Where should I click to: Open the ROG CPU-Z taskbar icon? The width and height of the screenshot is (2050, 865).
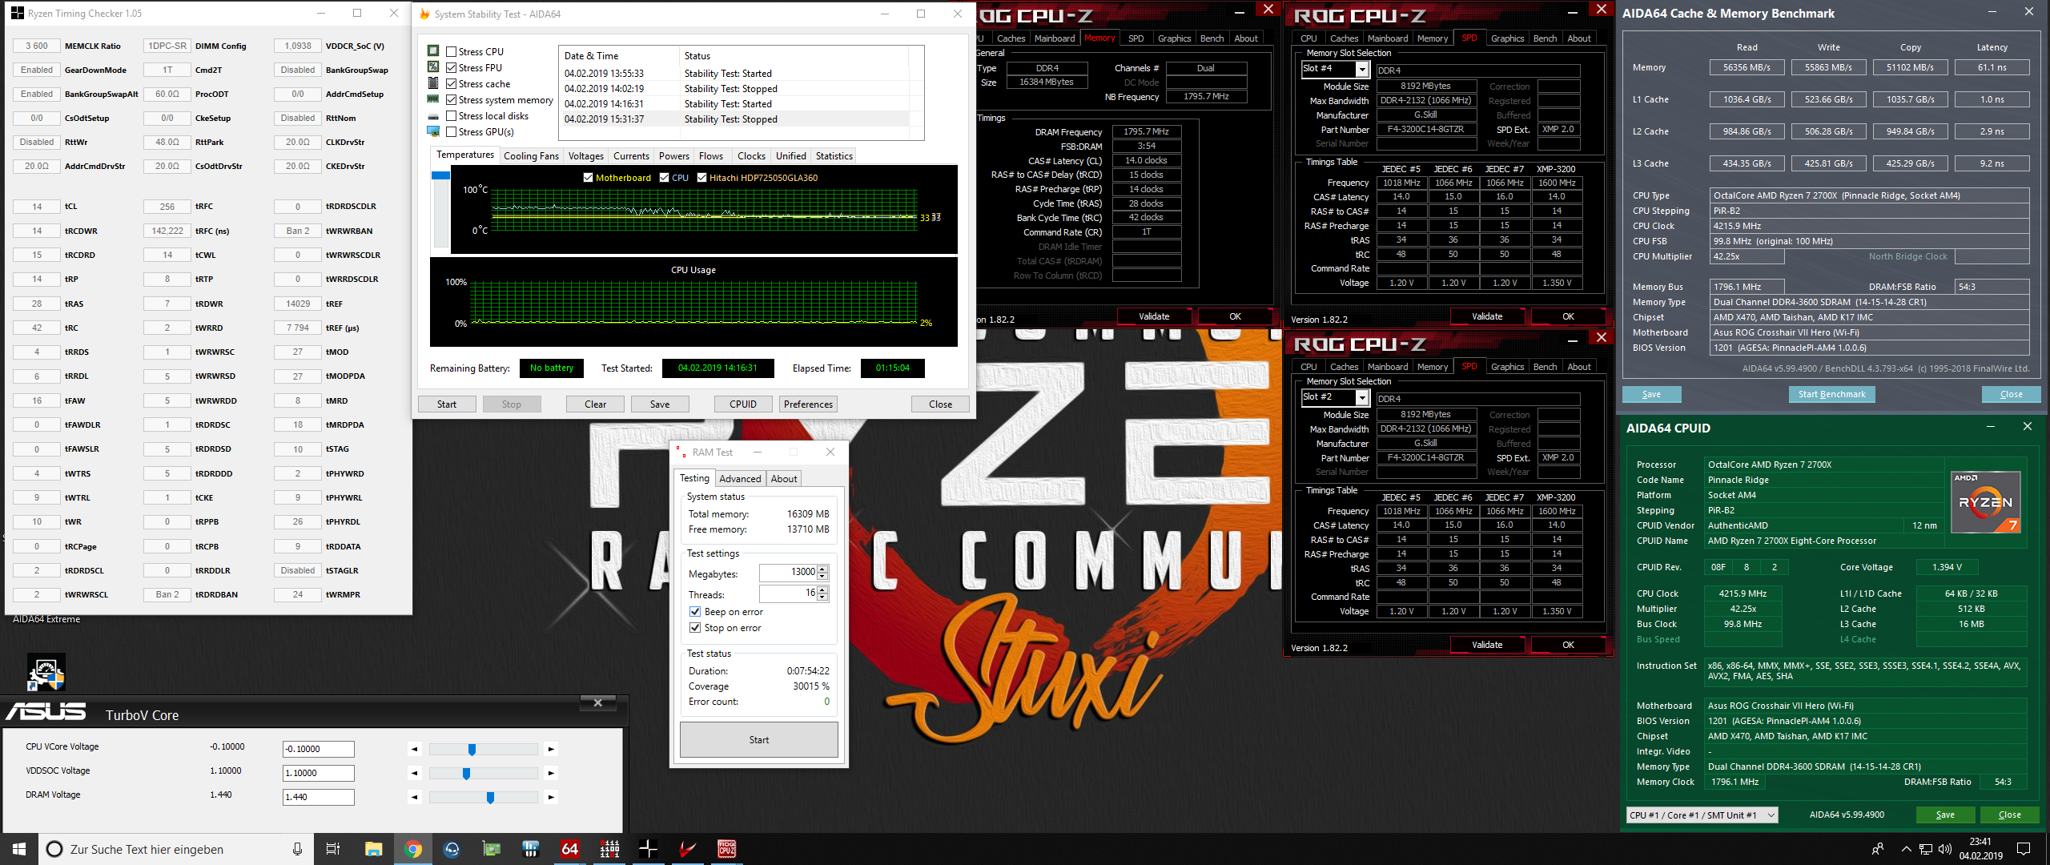(726, 849)
